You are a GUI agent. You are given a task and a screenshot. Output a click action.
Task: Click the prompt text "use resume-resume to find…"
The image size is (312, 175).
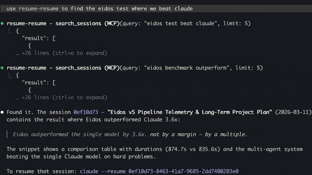coord(99,9)
